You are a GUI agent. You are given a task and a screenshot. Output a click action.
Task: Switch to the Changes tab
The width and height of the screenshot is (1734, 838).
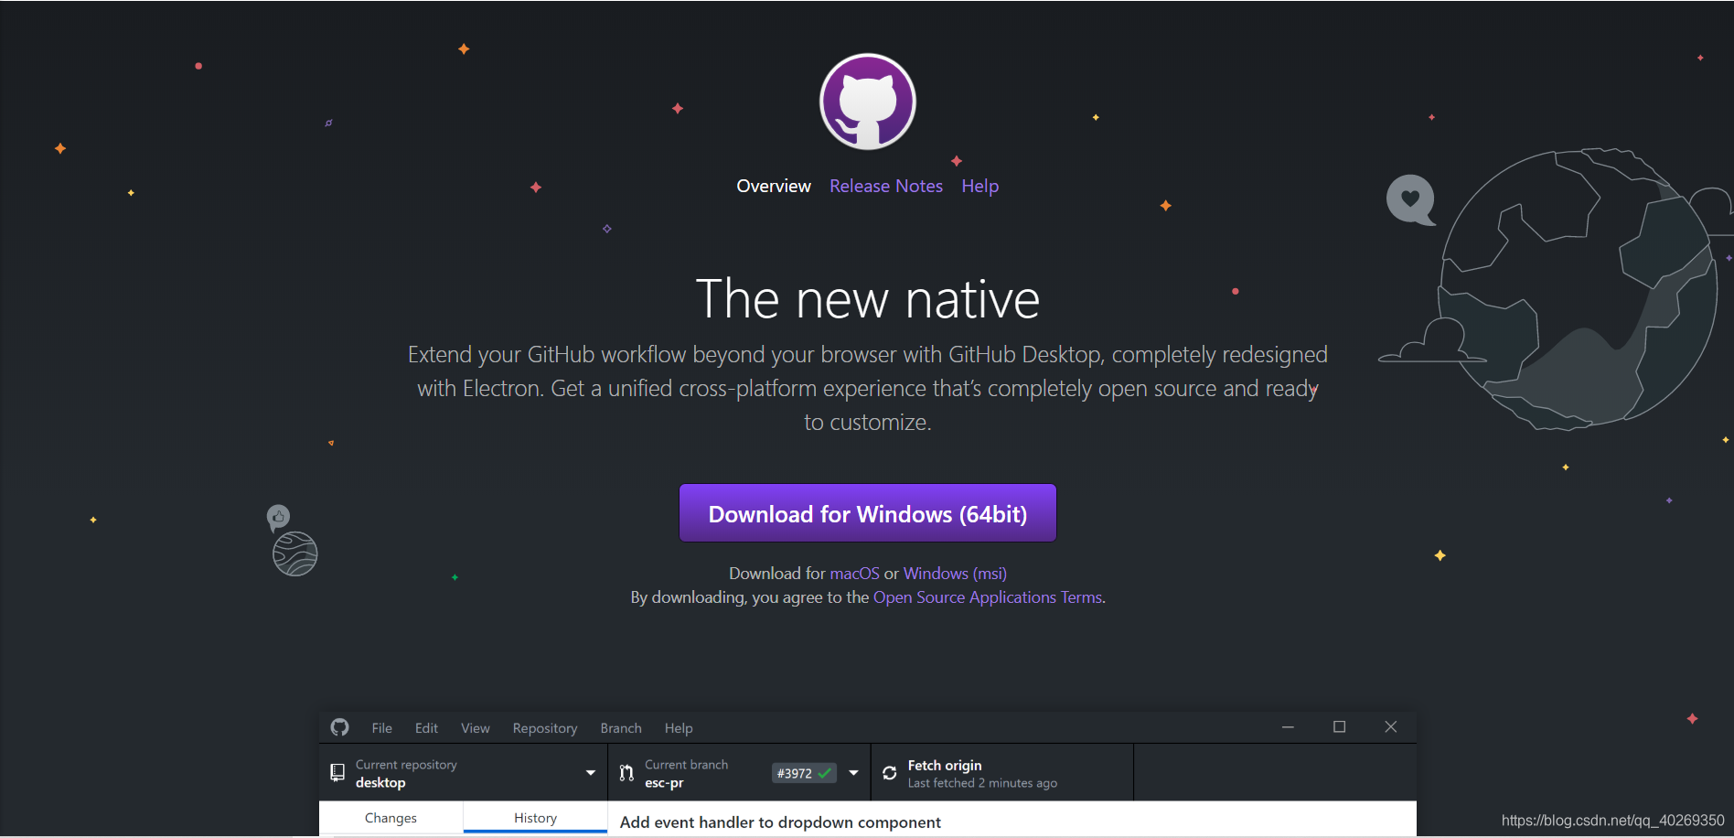tap(391, 818)
